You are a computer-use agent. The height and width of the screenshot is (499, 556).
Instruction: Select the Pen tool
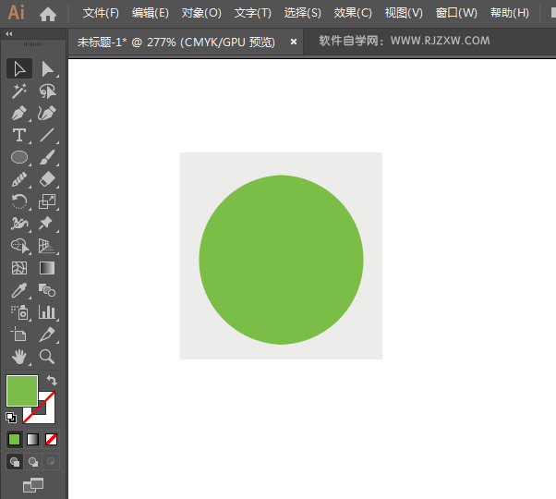point(19,113)
